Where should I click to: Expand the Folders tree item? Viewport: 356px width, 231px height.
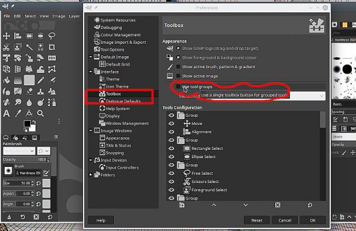click(x=90, y=175)
